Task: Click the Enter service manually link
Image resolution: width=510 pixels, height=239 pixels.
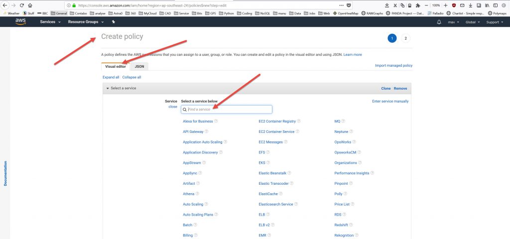Action: tap(390, 101)
